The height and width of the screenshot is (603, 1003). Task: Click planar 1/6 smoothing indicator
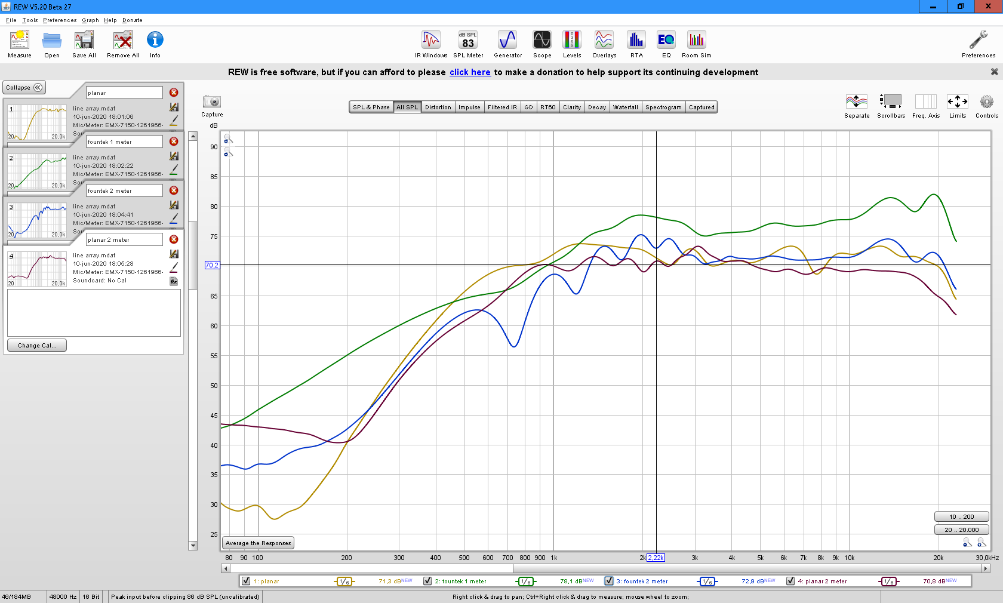[344, 582]
